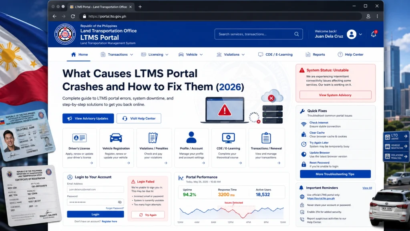Click the browser back arrow
The width and height of the screenshot is (410, 231).
[54, 16]
